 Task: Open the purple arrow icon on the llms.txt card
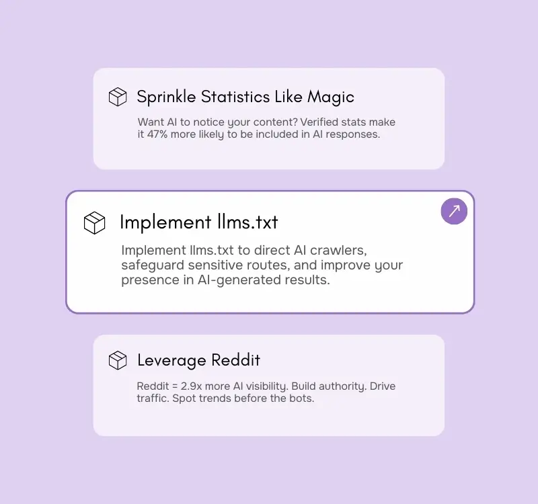454,212
